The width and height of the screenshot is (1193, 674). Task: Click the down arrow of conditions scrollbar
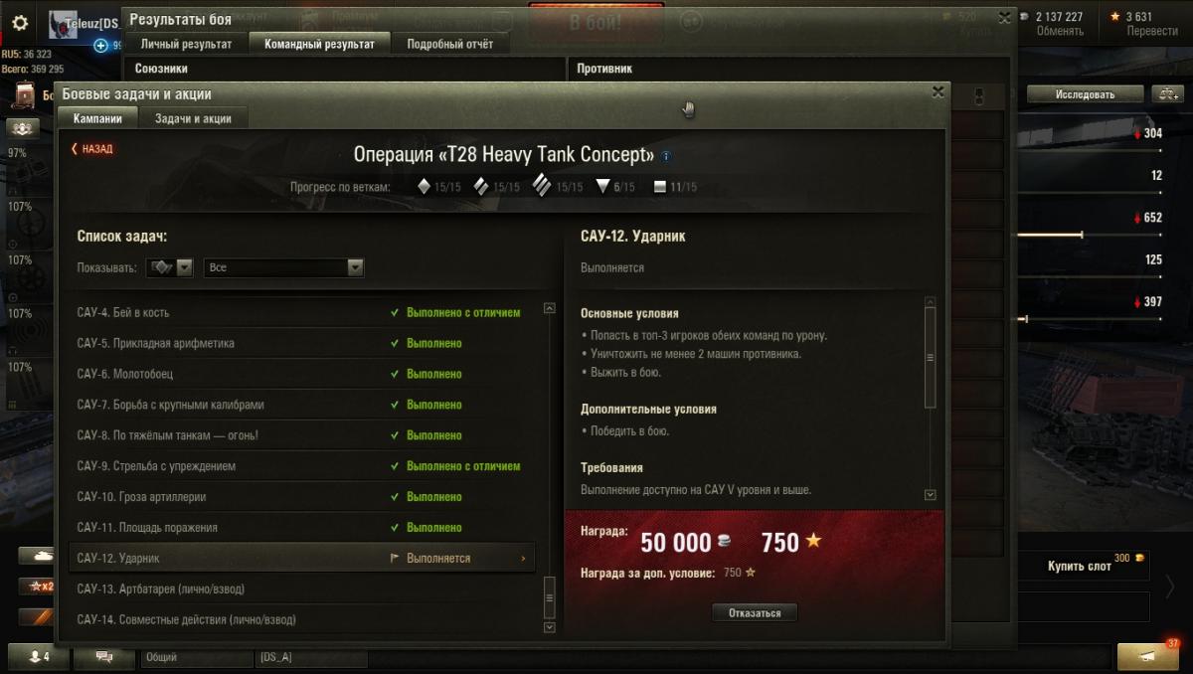931,494
